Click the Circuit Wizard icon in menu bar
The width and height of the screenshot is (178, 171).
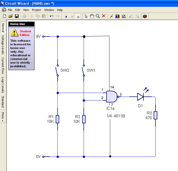4,10
